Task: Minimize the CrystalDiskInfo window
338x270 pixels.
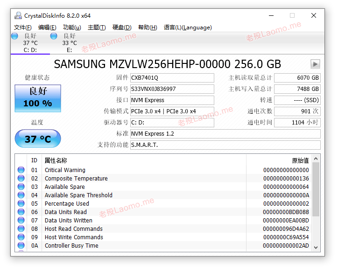Action: (x=271, y=15)
